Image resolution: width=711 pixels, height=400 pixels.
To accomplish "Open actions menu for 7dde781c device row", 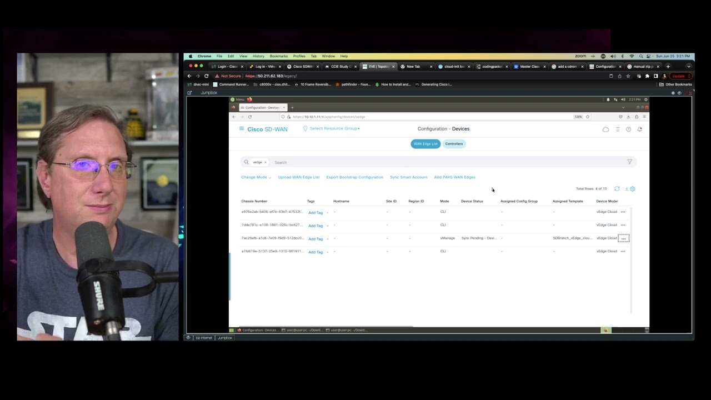I will [623, 225].
